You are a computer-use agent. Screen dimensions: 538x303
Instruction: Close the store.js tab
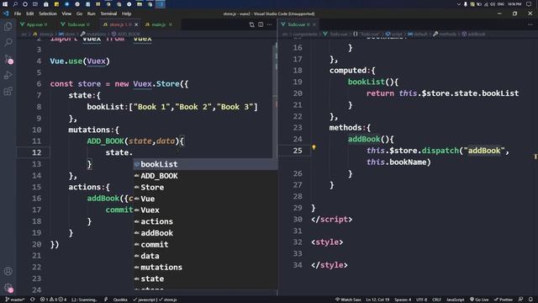[x=136, y=24]
